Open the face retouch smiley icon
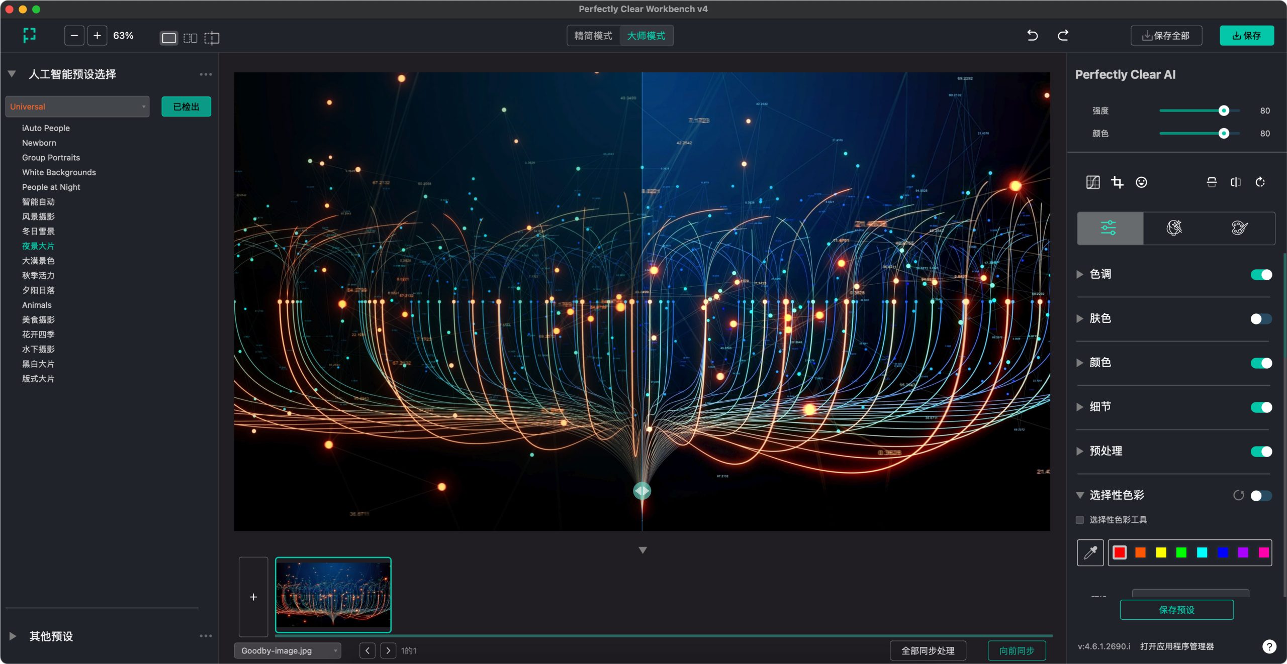The height and width of the screenshot is (664, 1287). pos(1141,182)
